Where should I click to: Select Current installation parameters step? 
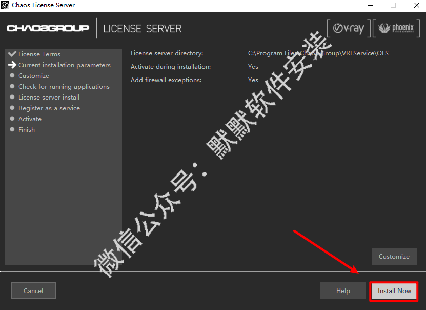pos(65,65)
